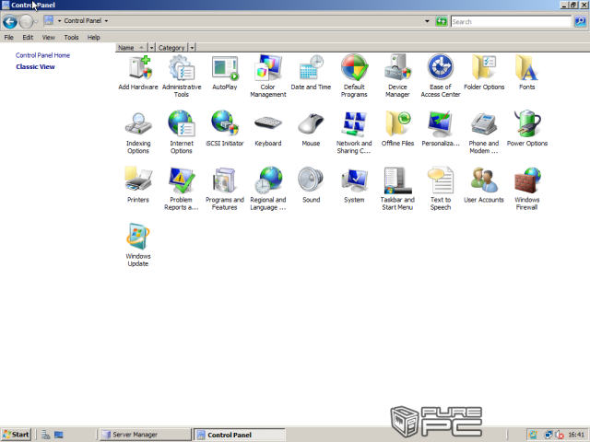This screenshot has width=590, height=442.
Task: Open the Start menu
Action: [16, 435]
